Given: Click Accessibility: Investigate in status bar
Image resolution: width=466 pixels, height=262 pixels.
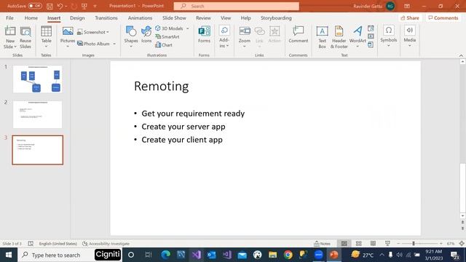Looking at the screenshot, I should click(x=106, y=244).
